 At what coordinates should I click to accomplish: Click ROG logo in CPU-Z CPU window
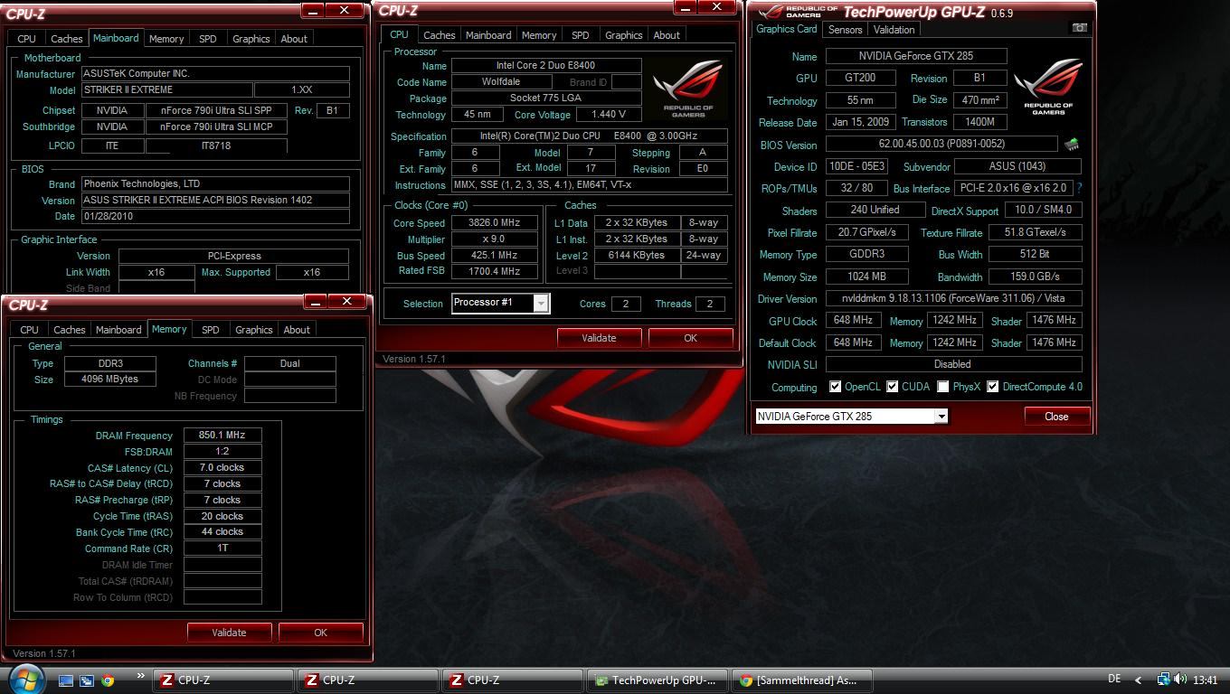[688, 88]
